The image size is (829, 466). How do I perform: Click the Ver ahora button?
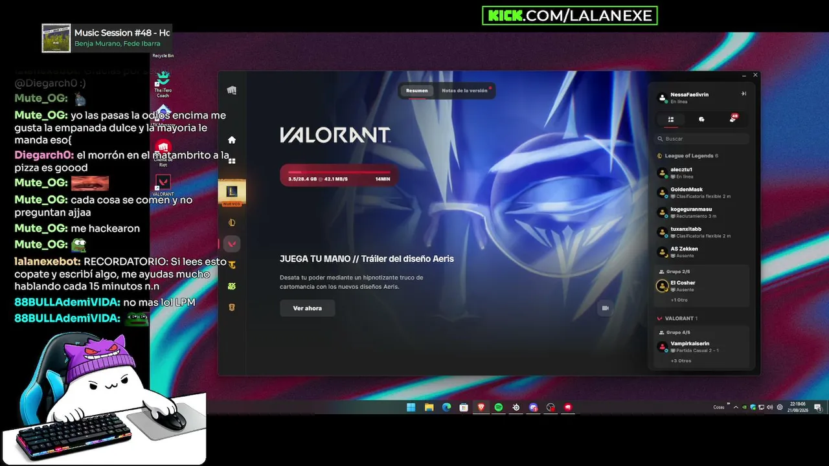pyautogui.click(x=307, y=308)
